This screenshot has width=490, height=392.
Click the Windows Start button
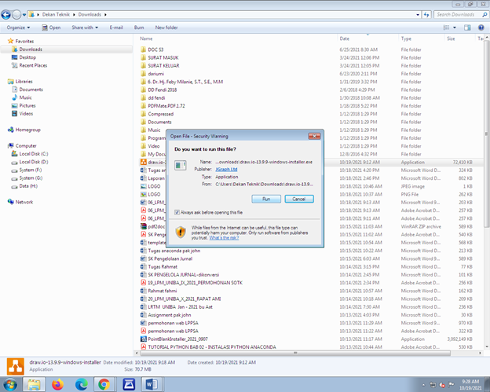(x=9, y=384)
